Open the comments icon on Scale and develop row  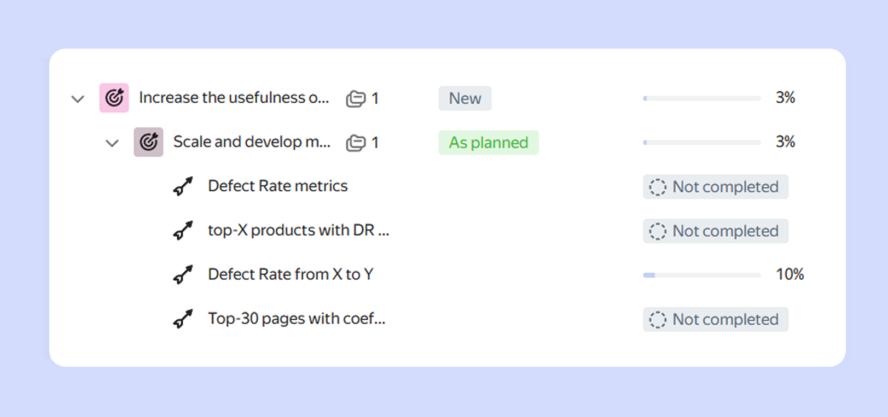356,143
